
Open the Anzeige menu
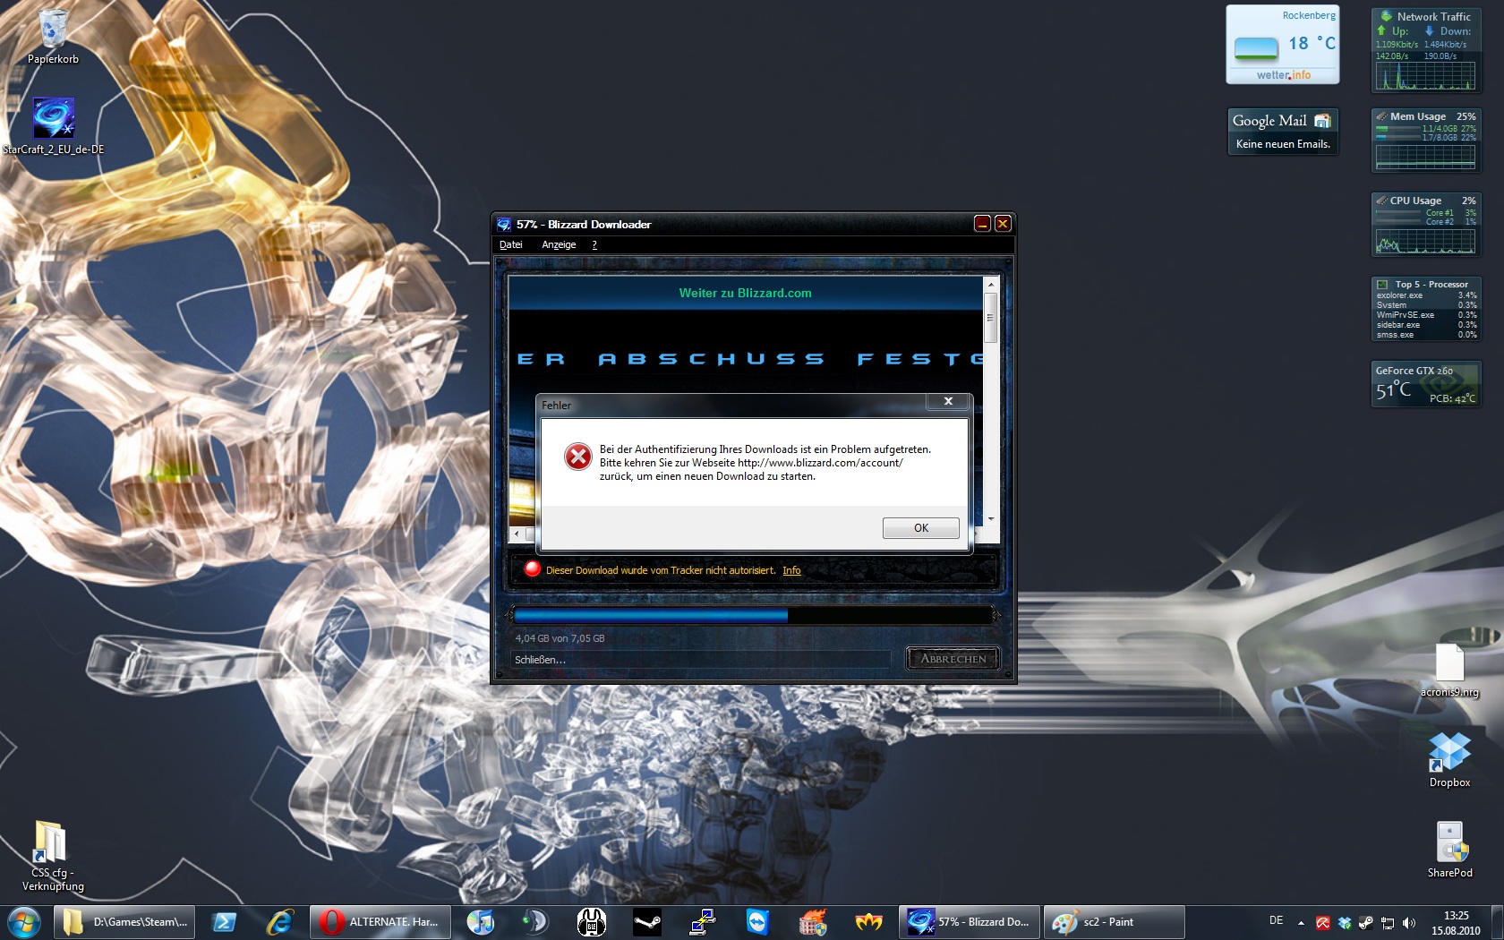[x=559, y=244]
